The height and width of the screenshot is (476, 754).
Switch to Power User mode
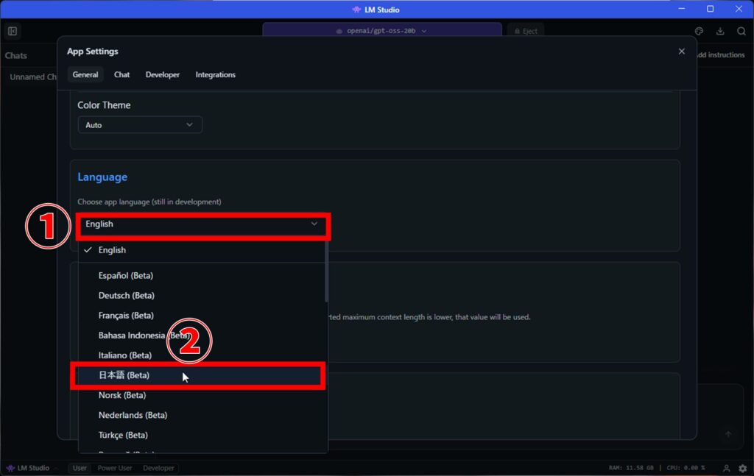click(115, 468)
